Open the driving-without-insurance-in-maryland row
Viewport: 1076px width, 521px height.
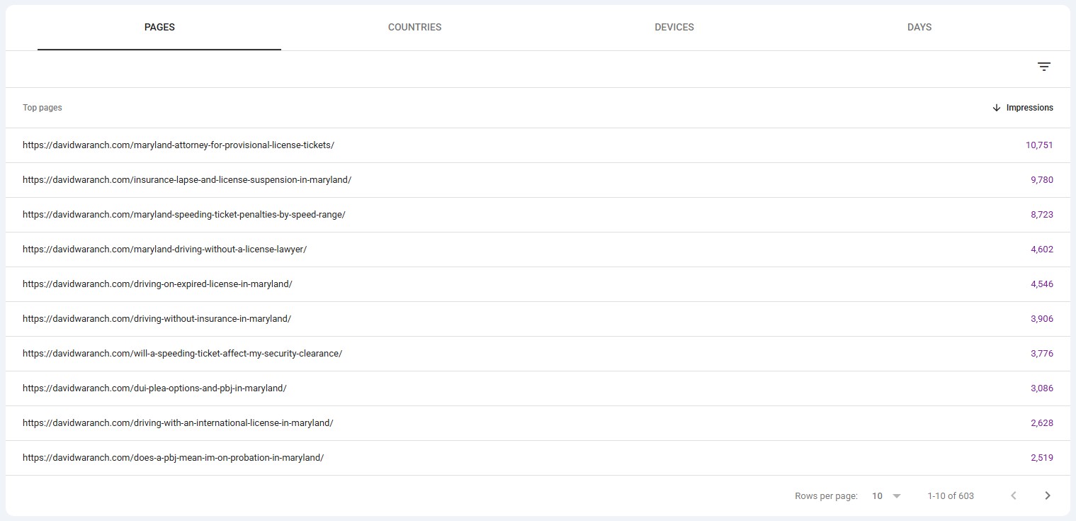coord(538,319)
